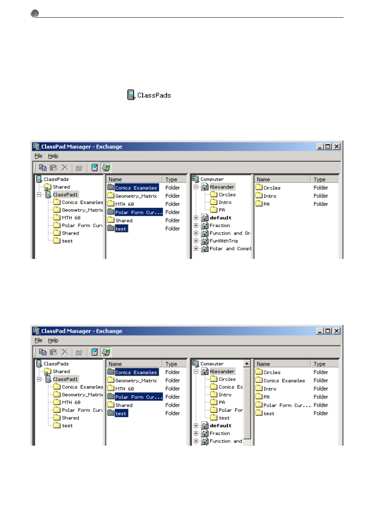The height and width of the screenshot is (530, 374).
Task: Click Type header of lower window Computer list
Action: (325, 364)
